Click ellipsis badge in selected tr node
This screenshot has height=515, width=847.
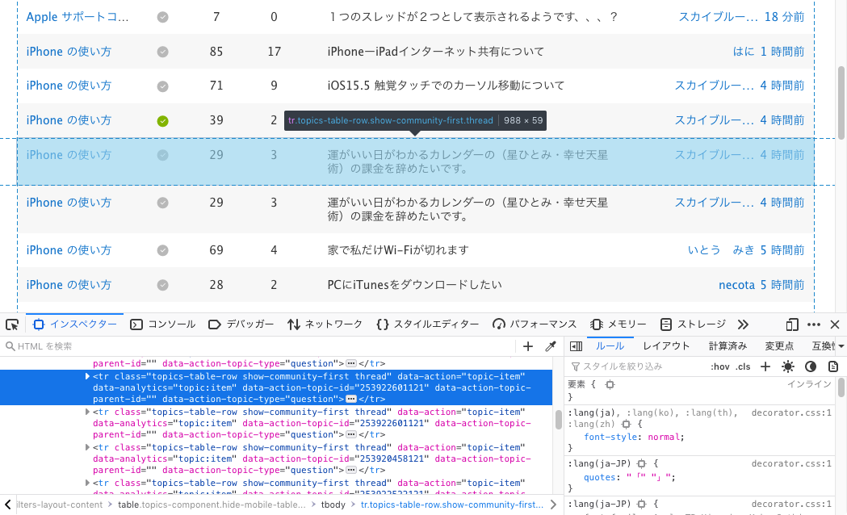[351, 400]
